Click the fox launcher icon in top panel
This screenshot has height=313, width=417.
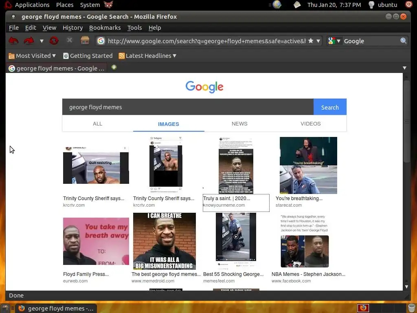pos(108,4)
